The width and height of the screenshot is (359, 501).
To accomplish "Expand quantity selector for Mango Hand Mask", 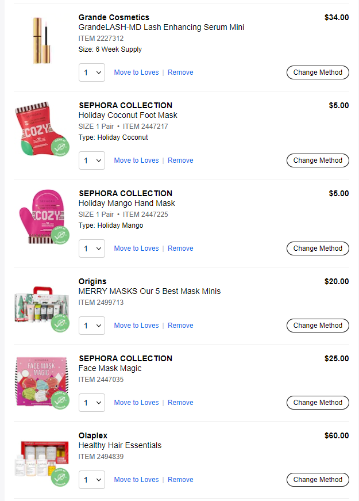I will pos(92,248).
